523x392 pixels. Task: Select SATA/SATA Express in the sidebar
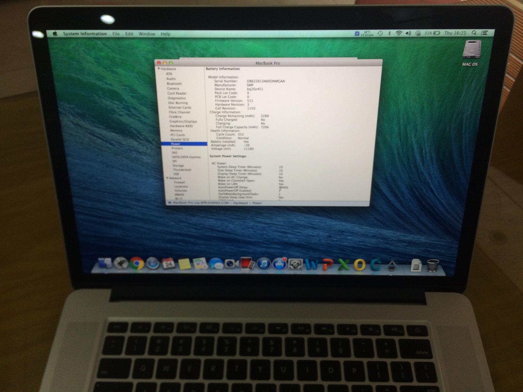coord(186,157)
